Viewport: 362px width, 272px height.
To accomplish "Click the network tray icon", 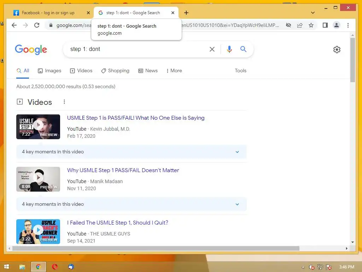I will [x=320, y=267].
